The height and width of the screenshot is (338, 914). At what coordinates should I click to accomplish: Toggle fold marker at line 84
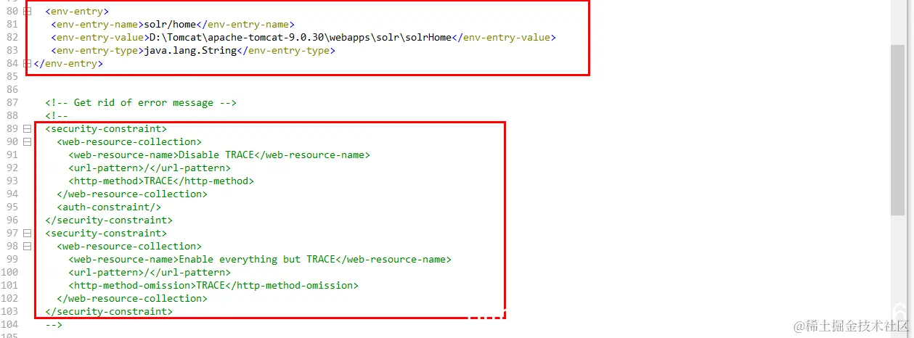click(28, 64)
